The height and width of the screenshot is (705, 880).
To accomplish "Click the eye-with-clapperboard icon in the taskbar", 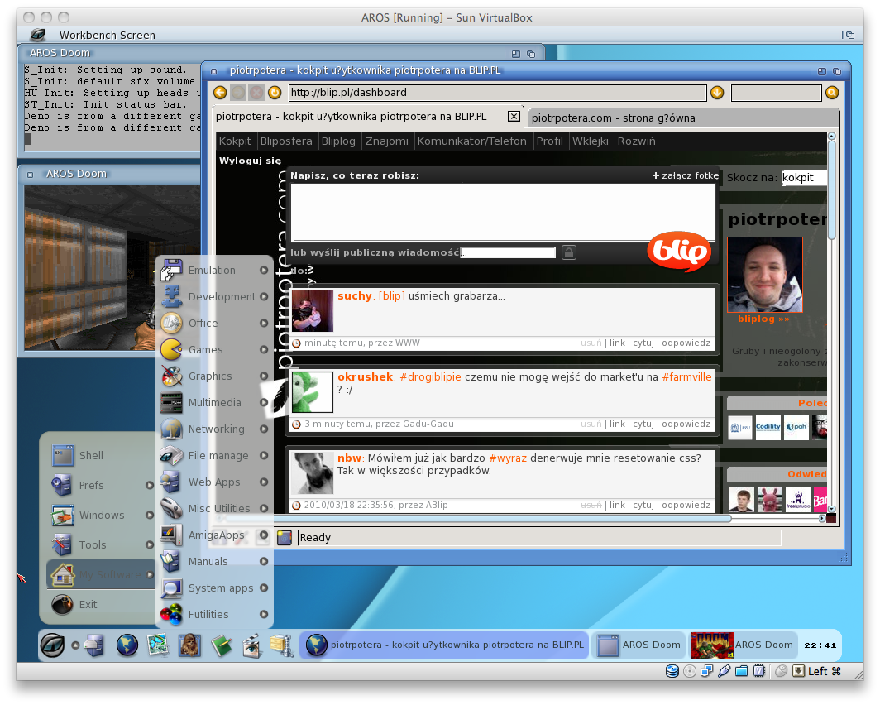I will tap(252, 645).
